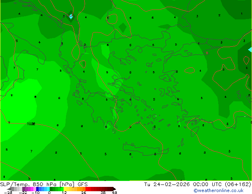
Task: Click the dark arrow end cap above 48
Action: (114, 189)
